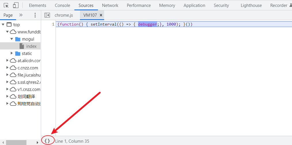292x145 pixels.
Task: Click the navigator horizontal scrollbar thumb
Action: [16, 143]
